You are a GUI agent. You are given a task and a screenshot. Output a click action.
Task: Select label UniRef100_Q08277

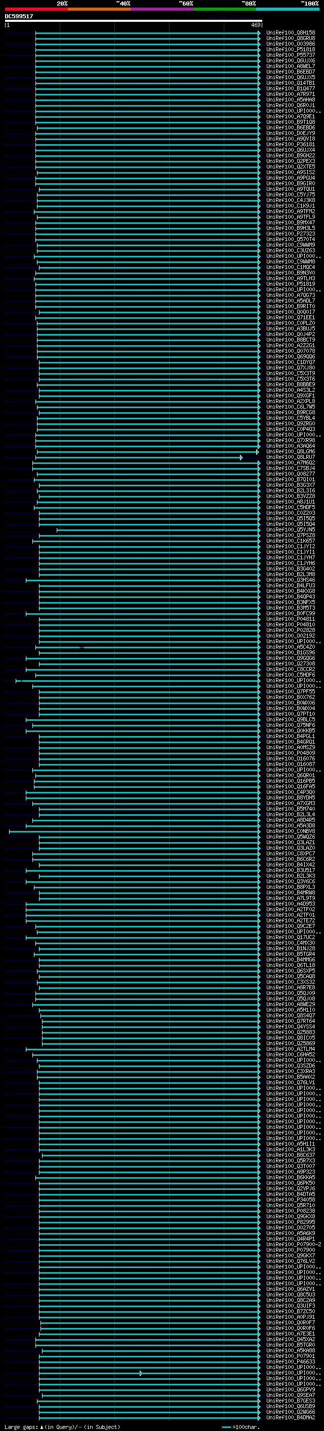290,474
